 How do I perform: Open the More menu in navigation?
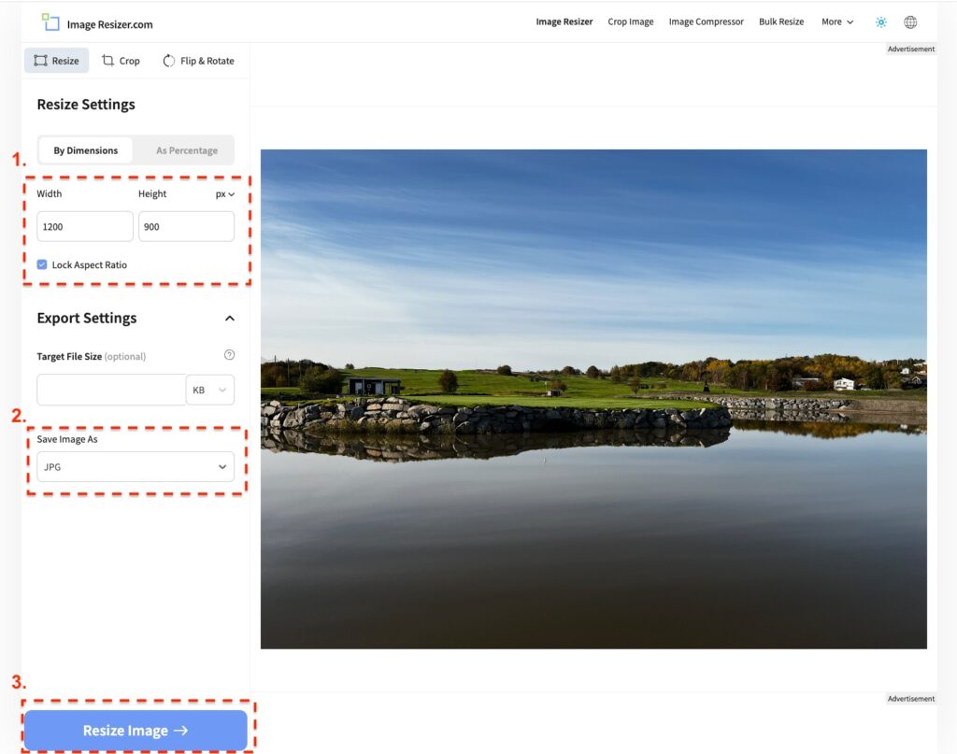point(836,22)
